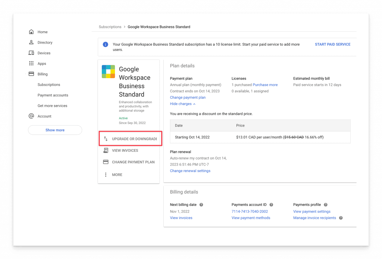This screenshot has width=382, height=259.
Task: Click the Show more button
Action: pyautogui.click(x=55, y=130)
